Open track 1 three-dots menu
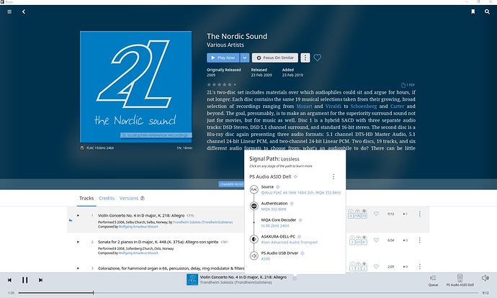The height and width of the screenshot is (298, 497). click(420, 214)
